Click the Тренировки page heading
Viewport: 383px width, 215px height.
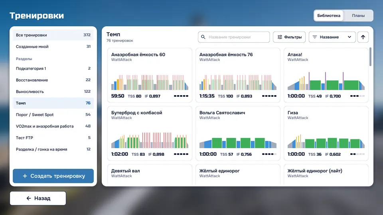click(x=37, y=16)
